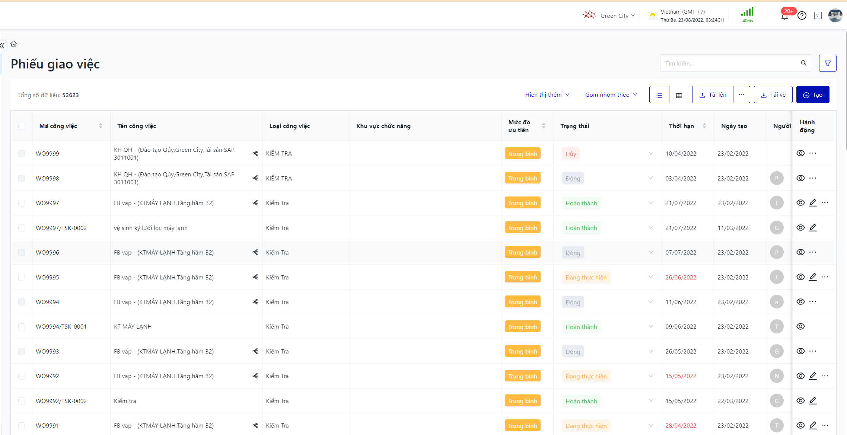Click the Tạo create button
This screenshot has width=847, height=435.
(x=812, y=95)
